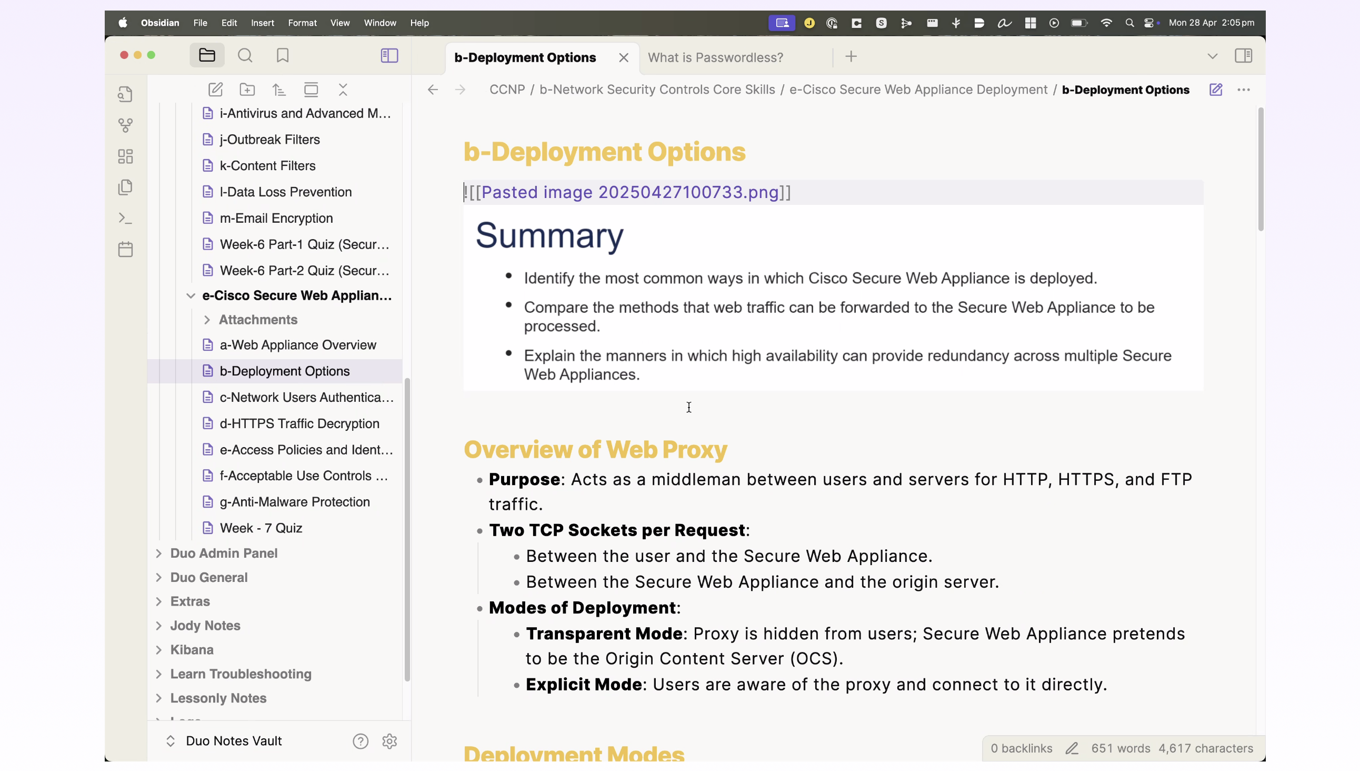Open the command palette terminal icon
1360x771 pixels.
[125, 218]
